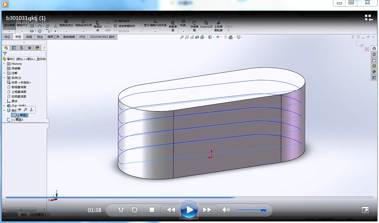Toggle visibility eye icon in context popup
Screen dimensions: 379x223
click(20, 110)
